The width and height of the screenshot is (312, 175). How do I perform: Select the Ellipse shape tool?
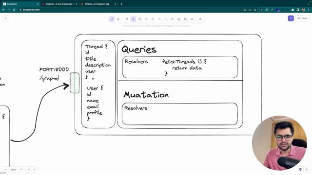click(153, 19)
